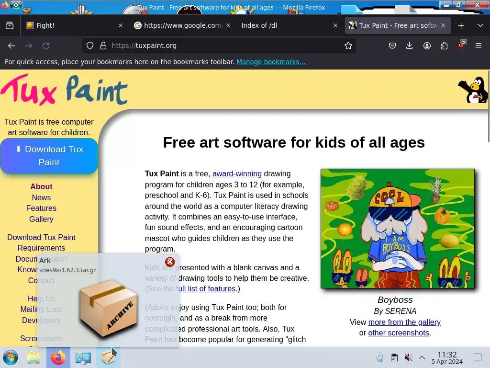The image size is (490, 368).
Task: Open the Firefox View icon
Action: tap(10, 25)
